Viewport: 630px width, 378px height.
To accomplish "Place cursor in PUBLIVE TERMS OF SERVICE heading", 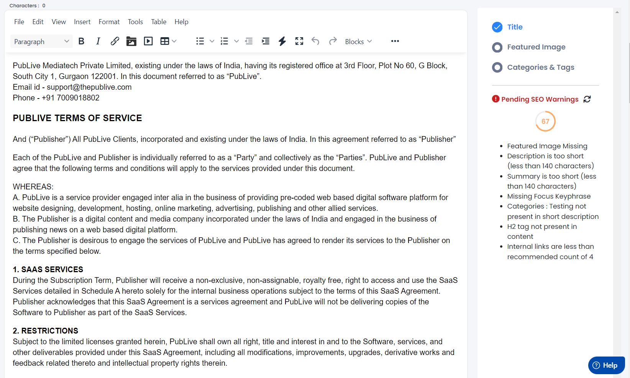I will [77, 118].
